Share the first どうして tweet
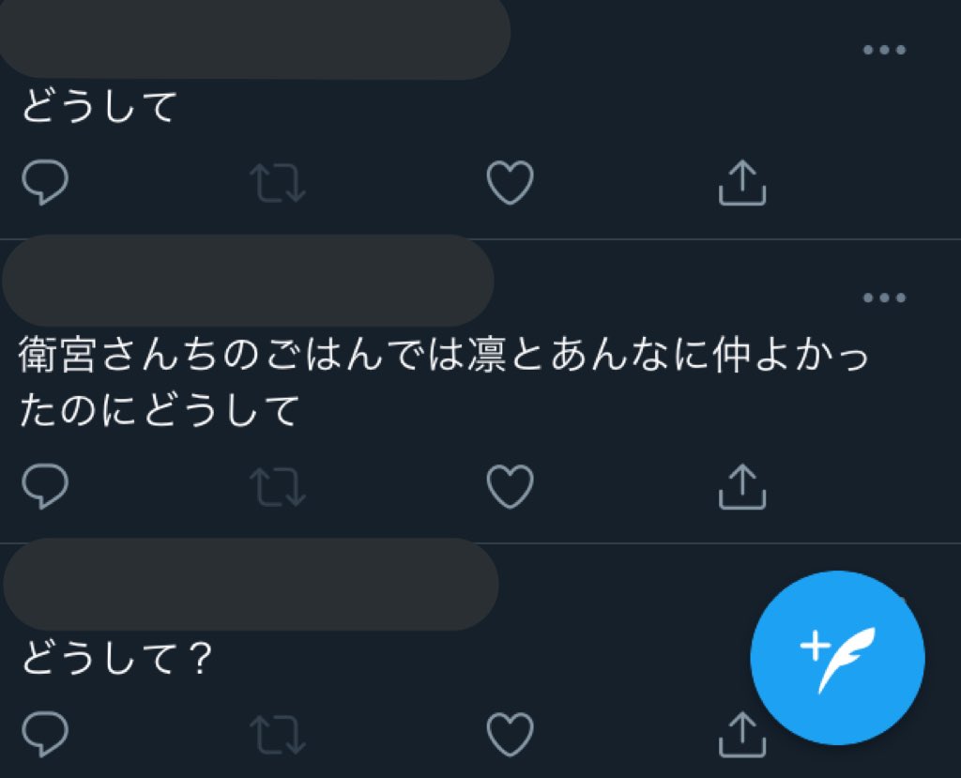 click(742, 182)
